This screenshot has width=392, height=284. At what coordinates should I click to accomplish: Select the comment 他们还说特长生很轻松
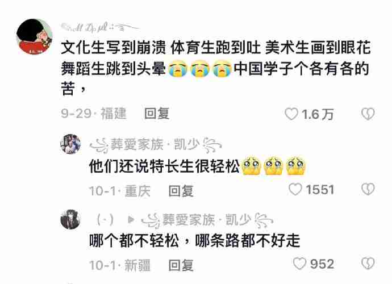pos(165,166)
